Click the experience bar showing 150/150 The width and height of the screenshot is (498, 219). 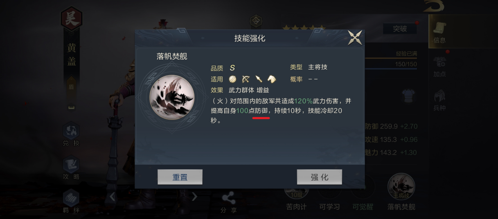click(391, 65)
